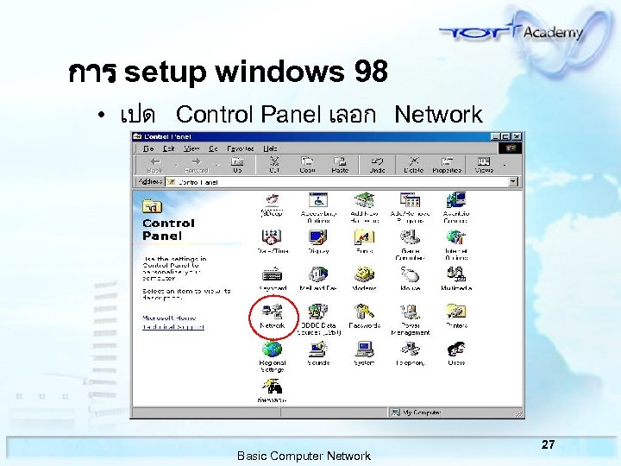
Task: Open the Printers folder icon
Action: tap(456, 316)
